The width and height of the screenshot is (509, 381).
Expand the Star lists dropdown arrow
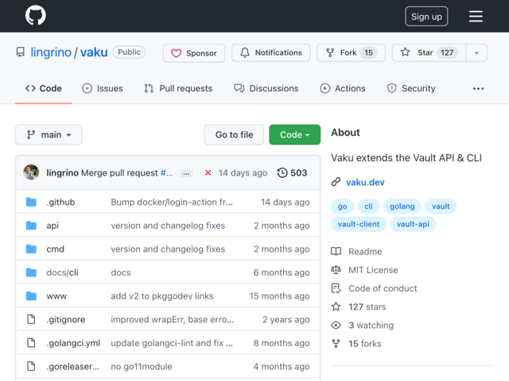pyautogui.click(x=476, y=53)
